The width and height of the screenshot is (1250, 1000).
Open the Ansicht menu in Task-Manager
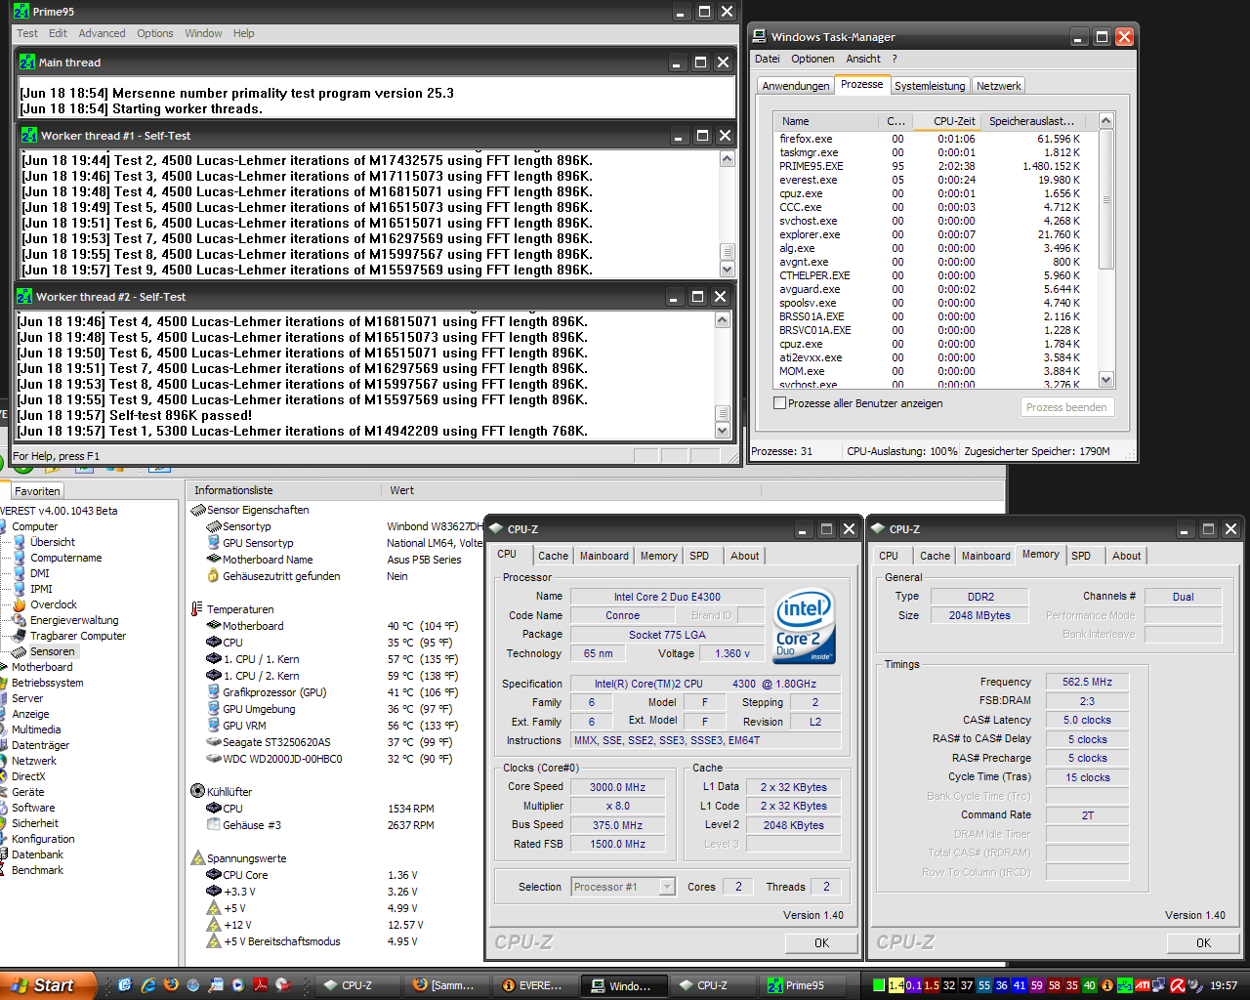(863, 59)
